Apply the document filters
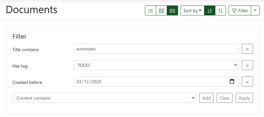Image resolution: width=264 pixels, height=117 pixels. (x=244, y=98)
